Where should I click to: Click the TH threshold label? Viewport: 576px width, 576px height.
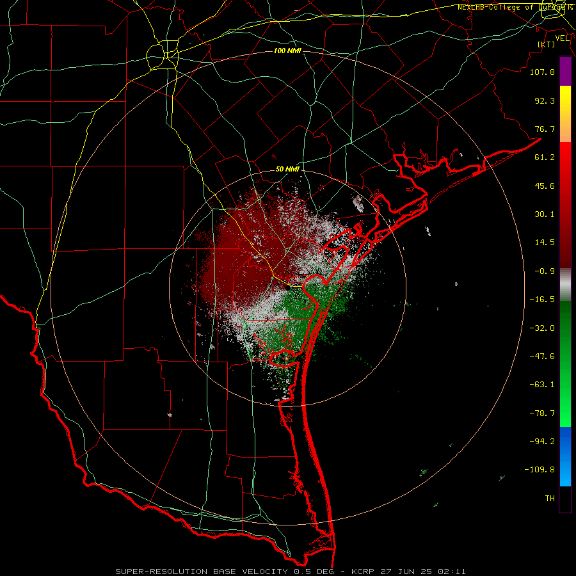point(550,499)
